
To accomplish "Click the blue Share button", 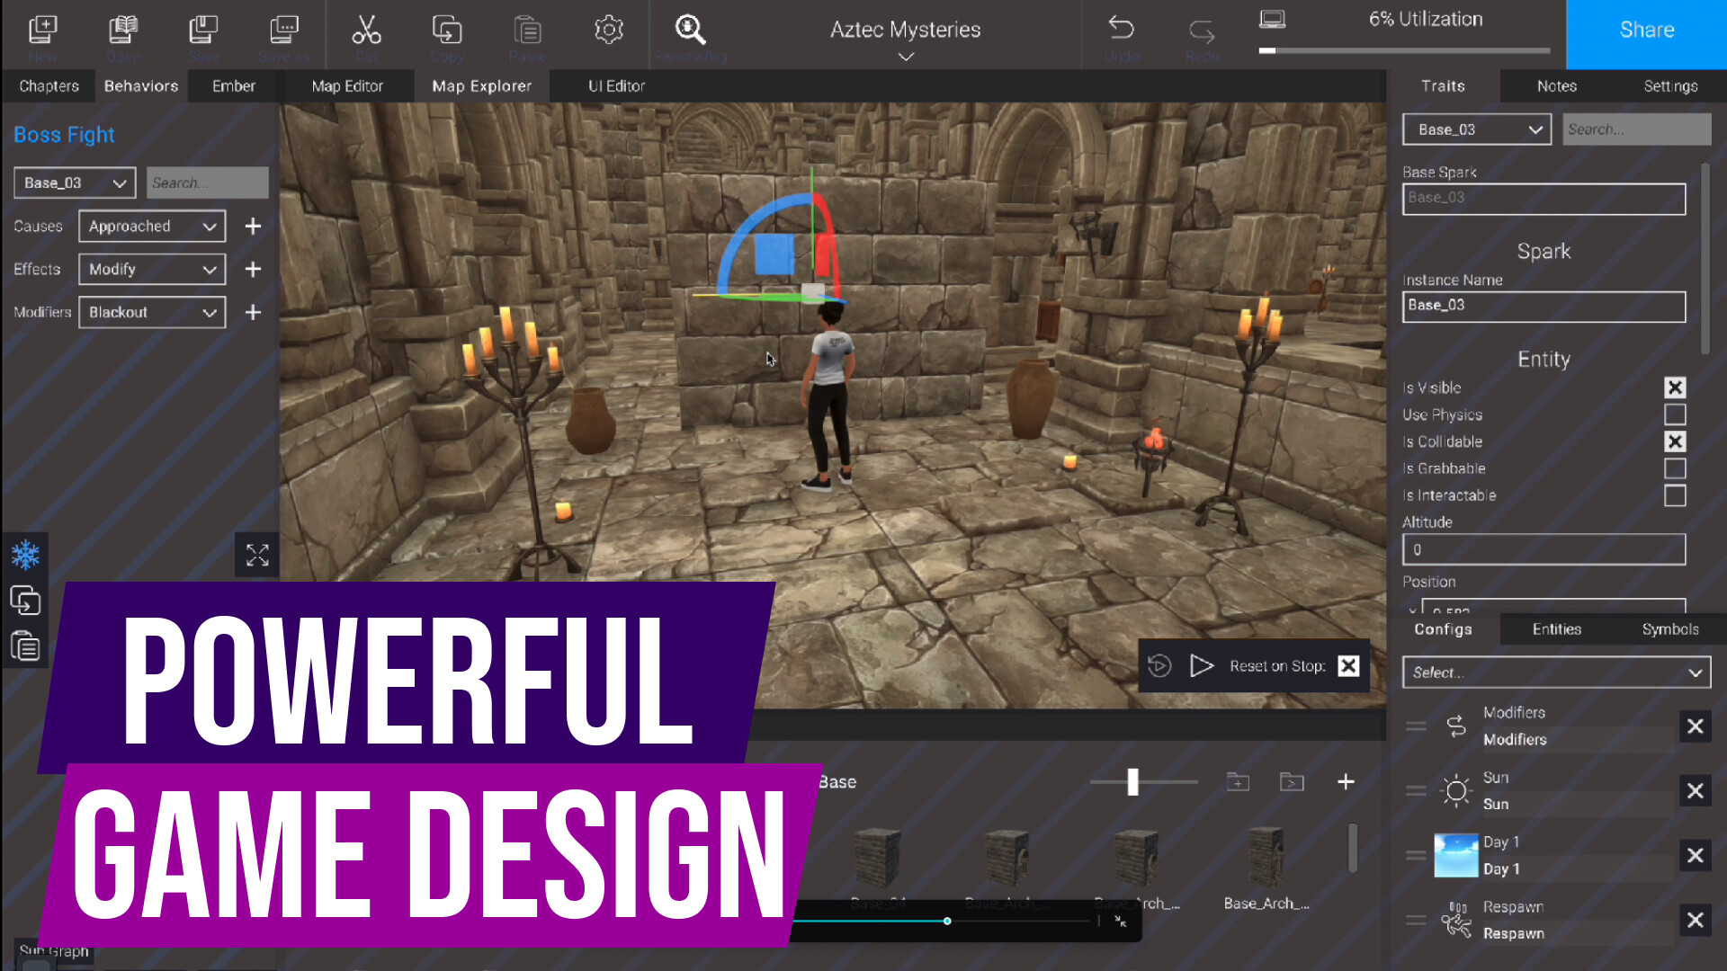I will pos(1646,31).
